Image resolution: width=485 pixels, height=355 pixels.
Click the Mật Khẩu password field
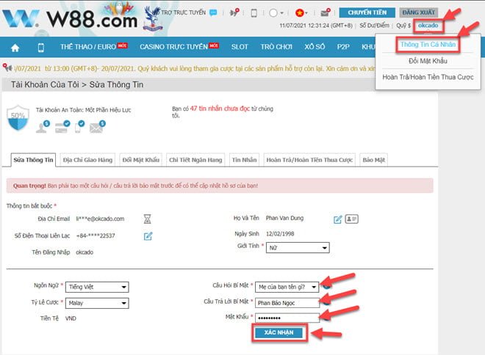287,318
